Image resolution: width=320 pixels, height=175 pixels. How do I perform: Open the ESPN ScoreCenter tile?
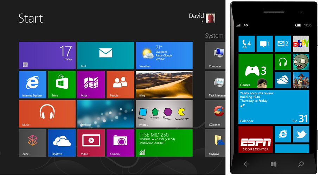(x=256, y=139)
